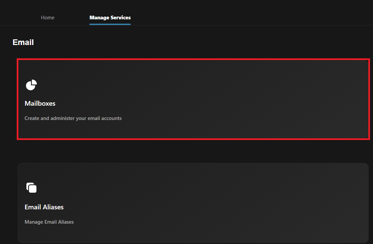Open the red-outlined Mailboxes card
The width and height of the screenshot is (373, 244).
click(193, 99)
